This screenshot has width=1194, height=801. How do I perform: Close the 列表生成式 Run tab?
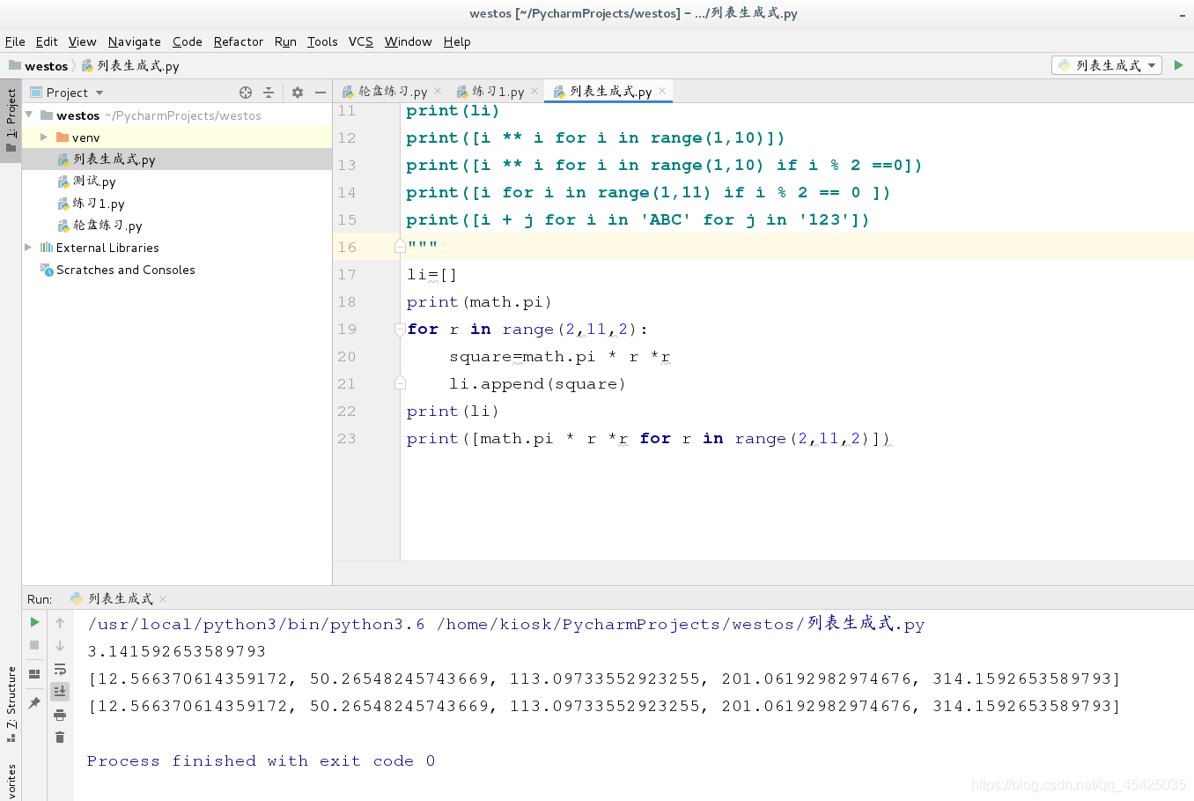point(163,599)
